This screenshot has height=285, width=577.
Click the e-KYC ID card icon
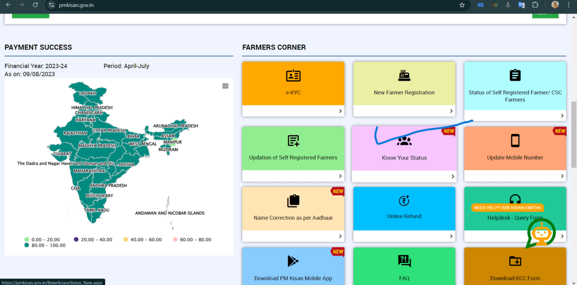[x=293, y=75]
